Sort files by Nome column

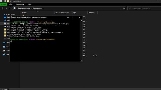(24, 13)
